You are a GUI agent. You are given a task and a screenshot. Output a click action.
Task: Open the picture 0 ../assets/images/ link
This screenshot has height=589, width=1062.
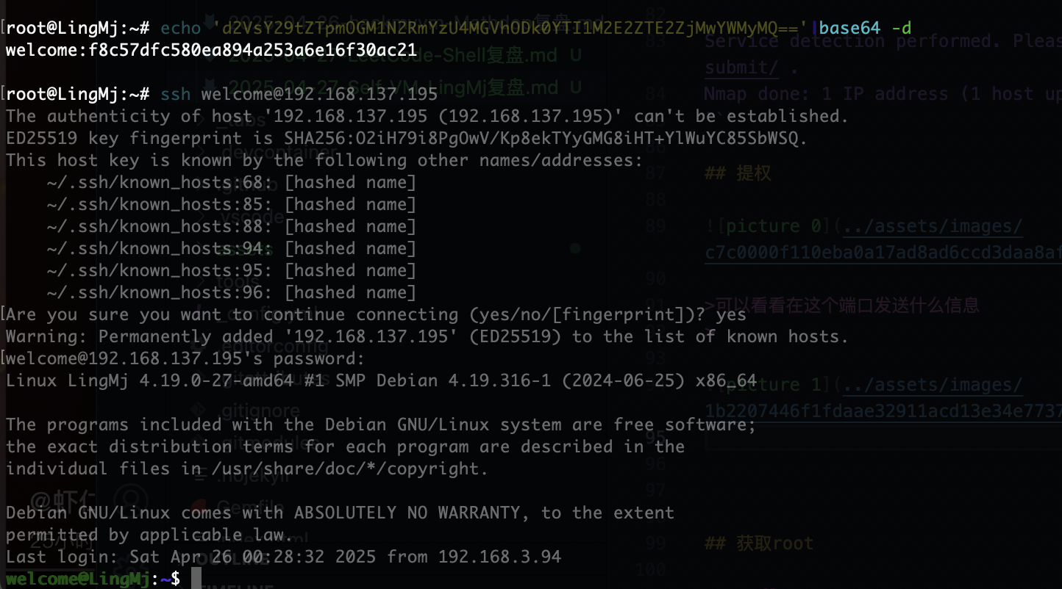click(x=933, y=226)
